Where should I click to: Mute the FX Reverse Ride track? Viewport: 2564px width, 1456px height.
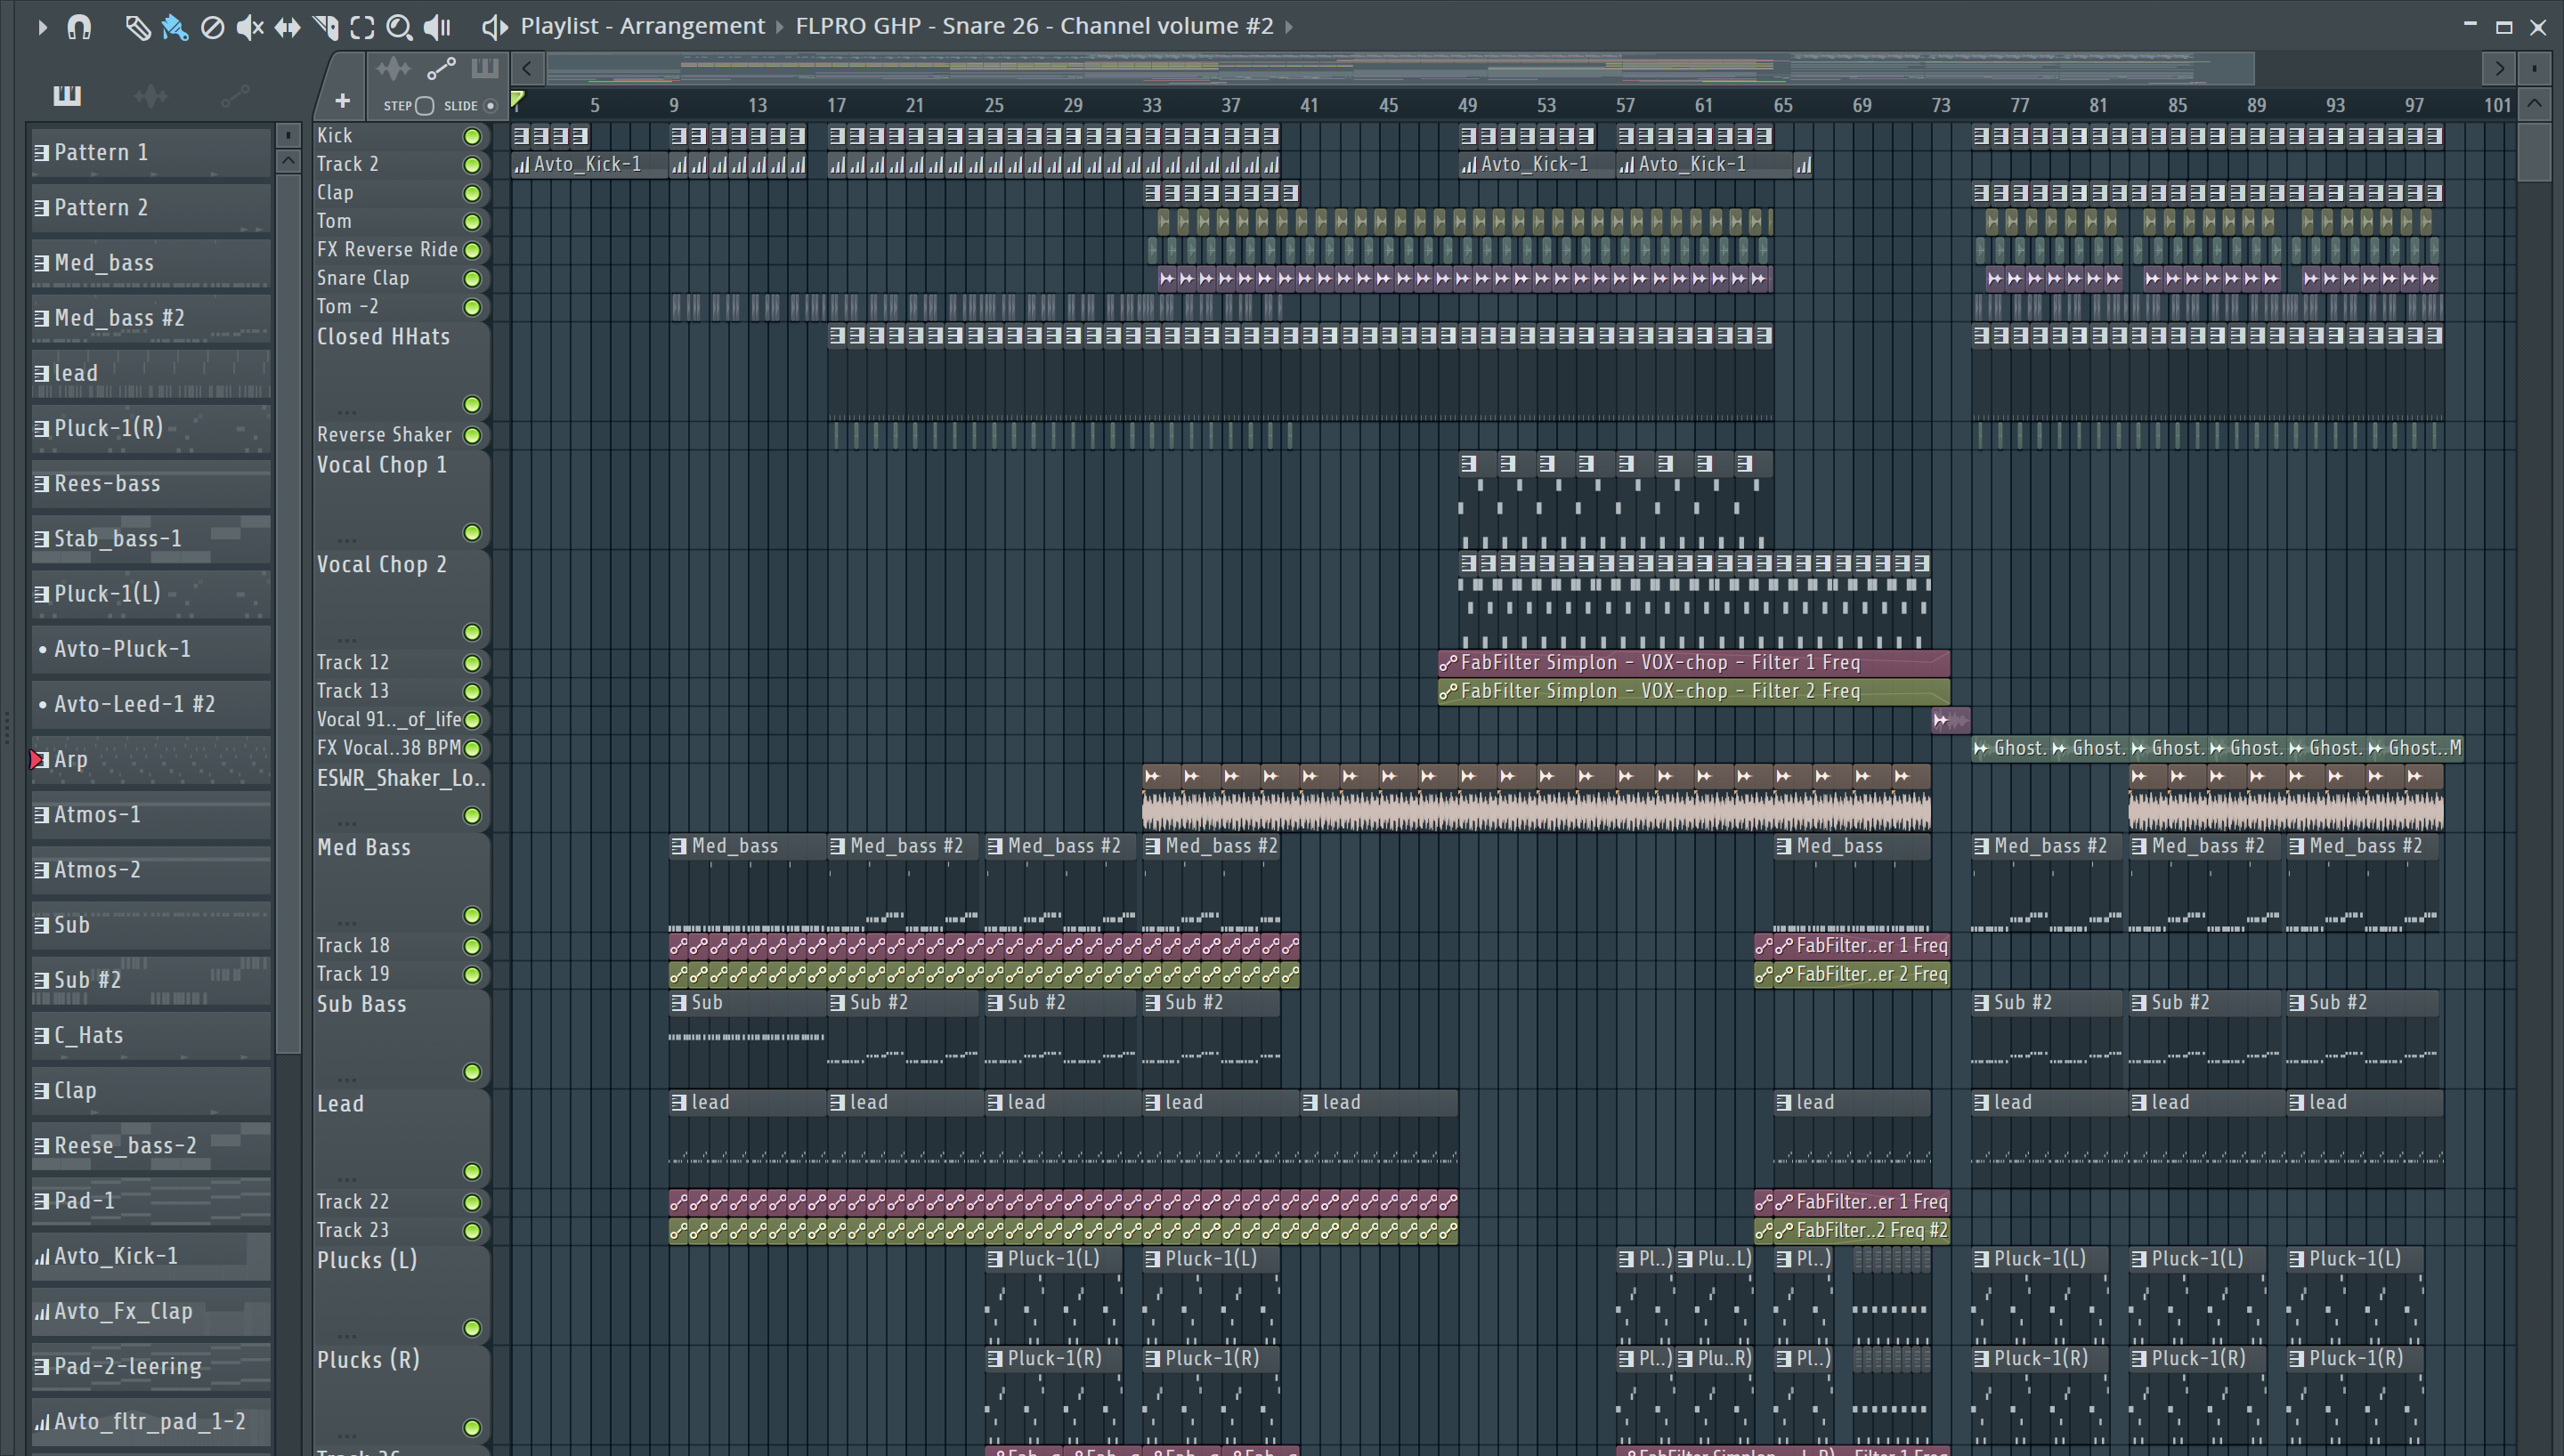pyautogui.click(x=472, y=250)
